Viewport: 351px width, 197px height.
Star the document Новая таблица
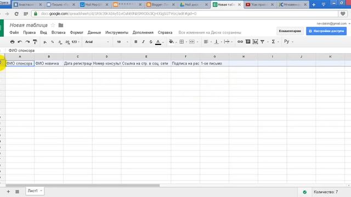tap(53, 25)
